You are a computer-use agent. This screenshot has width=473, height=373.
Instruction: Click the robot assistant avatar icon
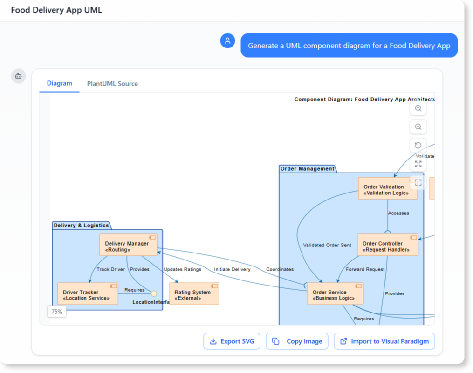click(18, 76)
